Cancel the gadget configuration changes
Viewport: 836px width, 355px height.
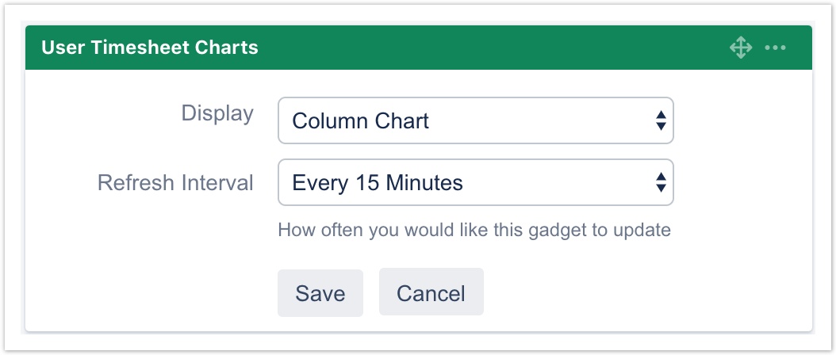click(x=431, y=293)
